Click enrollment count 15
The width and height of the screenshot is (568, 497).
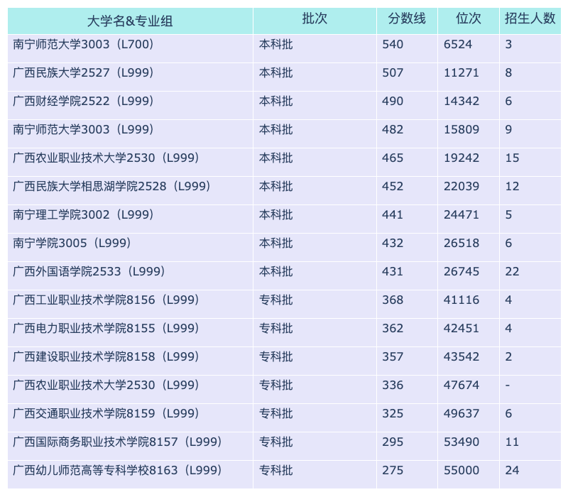coord(512,158)
